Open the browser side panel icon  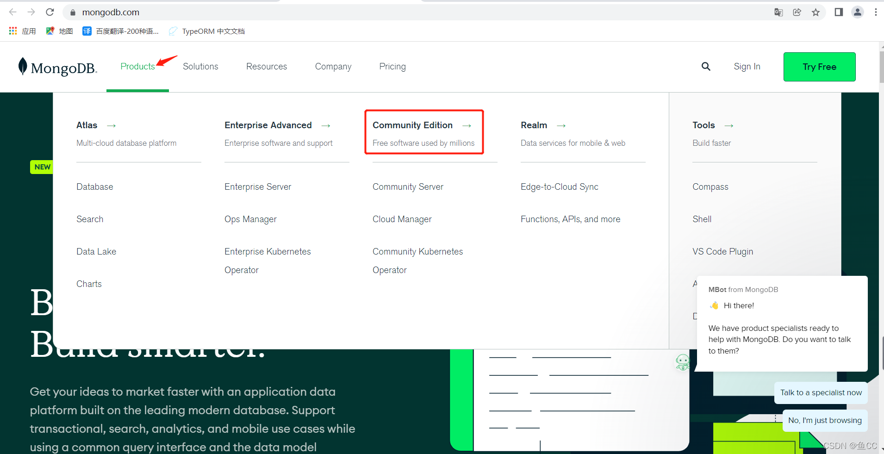(839, 12)
